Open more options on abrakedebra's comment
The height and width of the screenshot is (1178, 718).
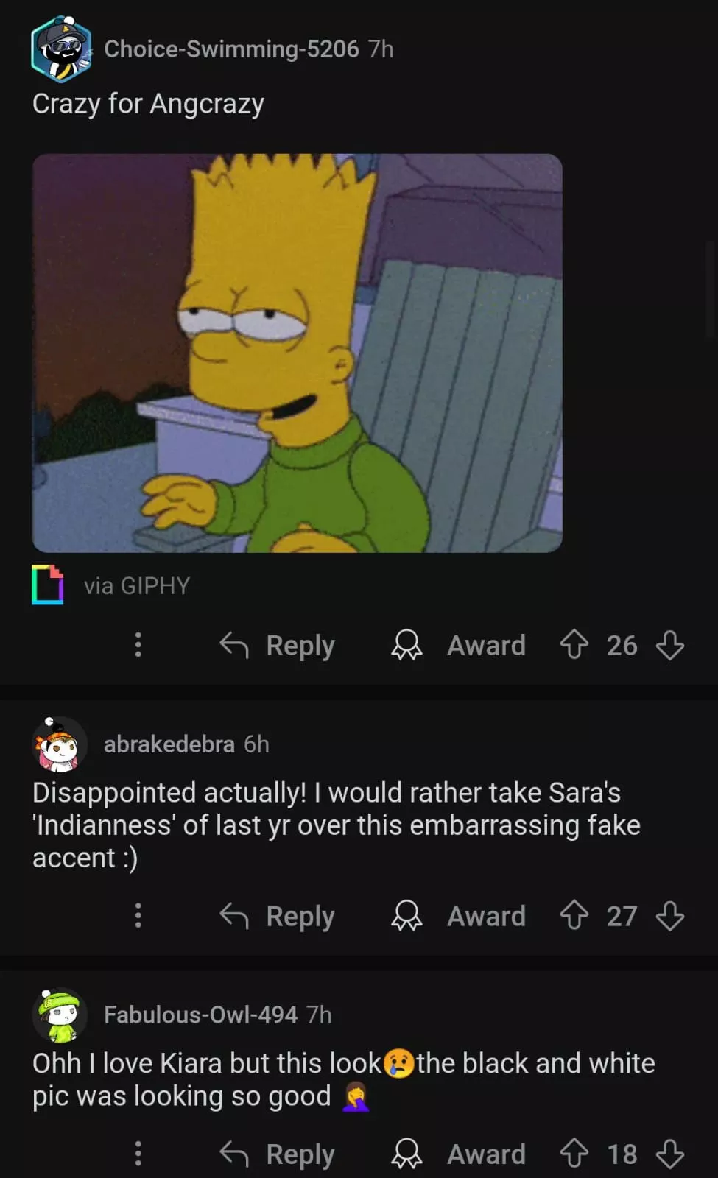click(138, 916)
